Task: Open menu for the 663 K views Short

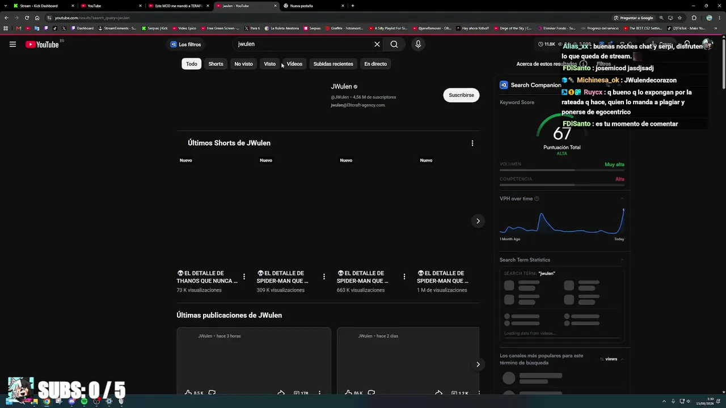Action: (404, 277)
